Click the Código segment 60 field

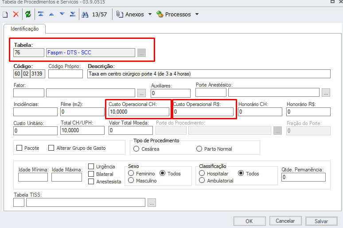pos(17,74)
